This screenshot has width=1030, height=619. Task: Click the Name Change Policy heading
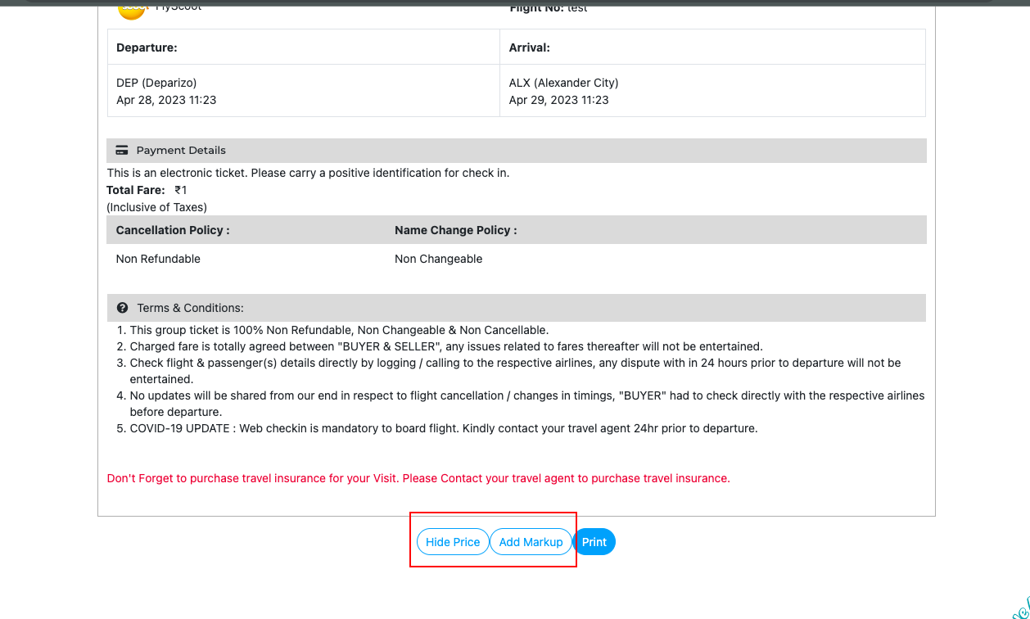point(455,230)
